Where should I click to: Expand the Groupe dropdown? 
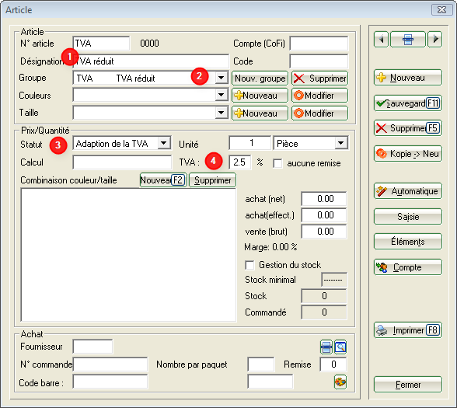222,78
